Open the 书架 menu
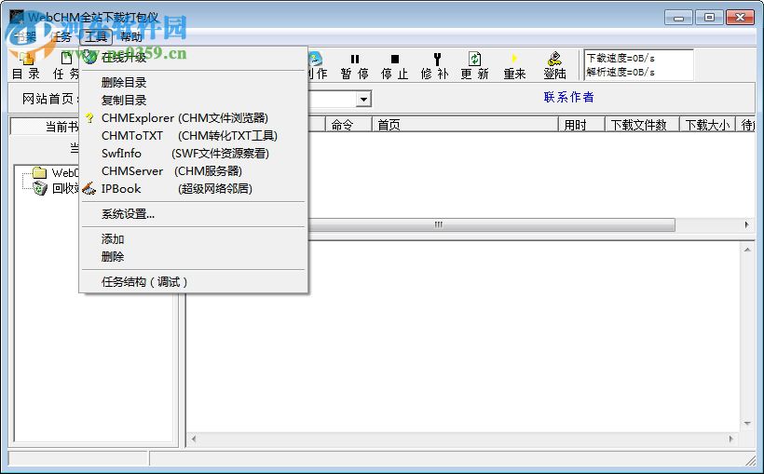Viewport: 764px width, 474px height. [x=25, y=36]
